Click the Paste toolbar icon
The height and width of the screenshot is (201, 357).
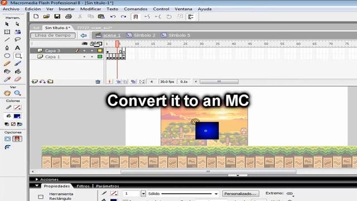101,16
